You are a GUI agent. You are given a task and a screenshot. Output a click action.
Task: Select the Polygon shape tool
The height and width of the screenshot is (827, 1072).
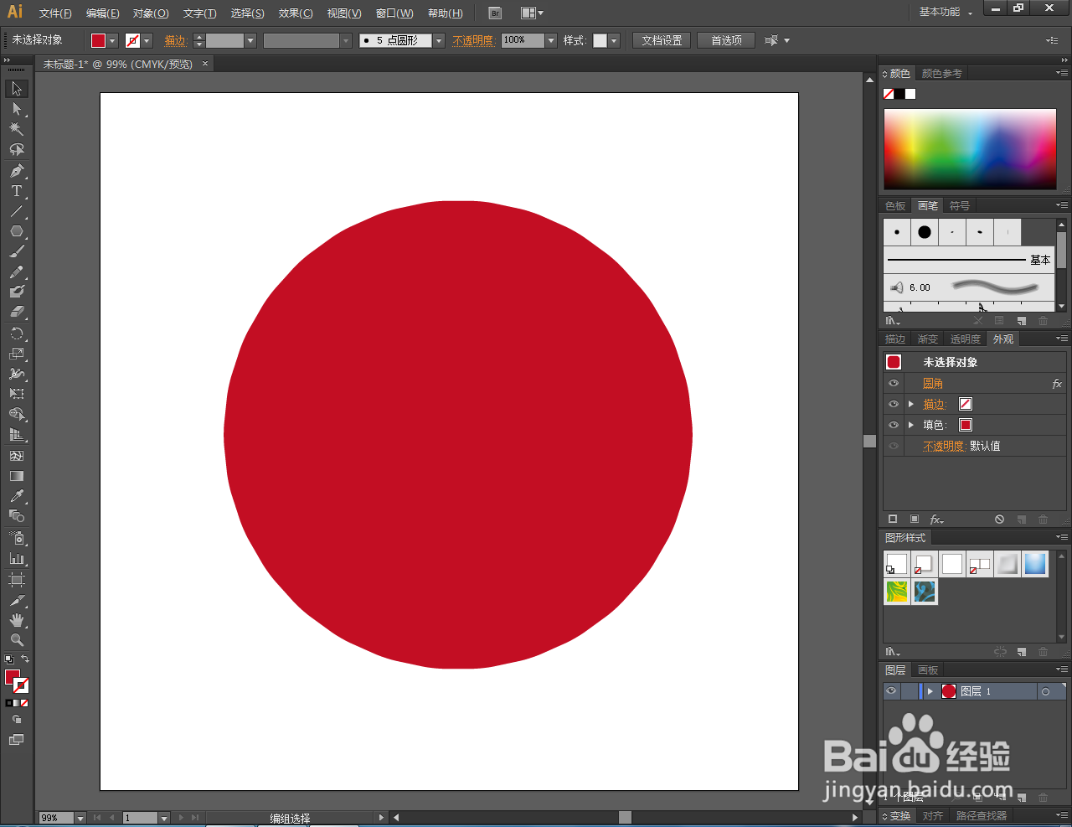pos(17,231)
